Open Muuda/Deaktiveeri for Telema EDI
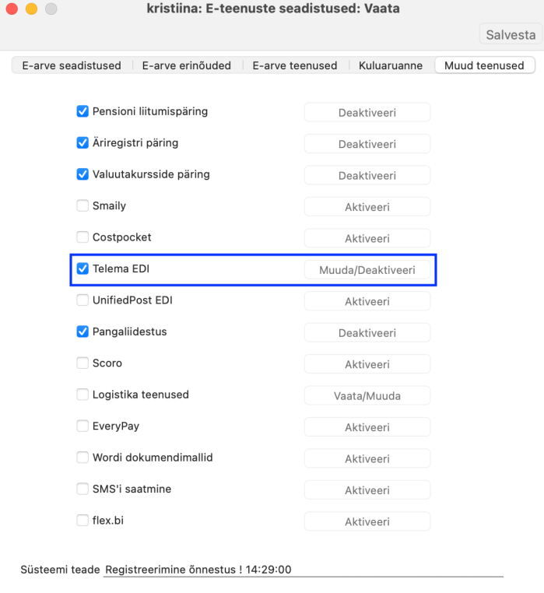The image size is (544, 593). (367, 269)
